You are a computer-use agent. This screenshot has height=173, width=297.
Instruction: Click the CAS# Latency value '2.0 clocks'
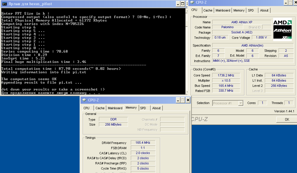(143, 153)
